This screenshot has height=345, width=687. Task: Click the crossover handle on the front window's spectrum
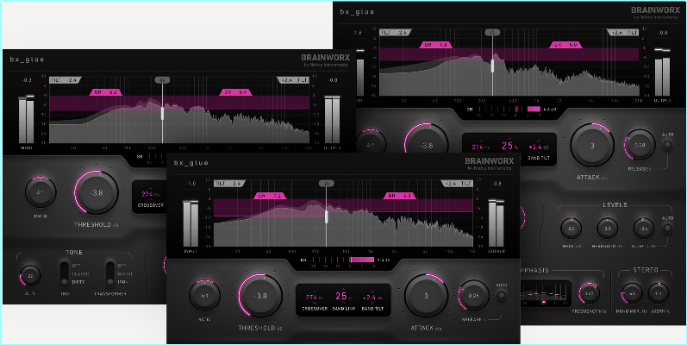pyautogui.click(x=326, y=216)
